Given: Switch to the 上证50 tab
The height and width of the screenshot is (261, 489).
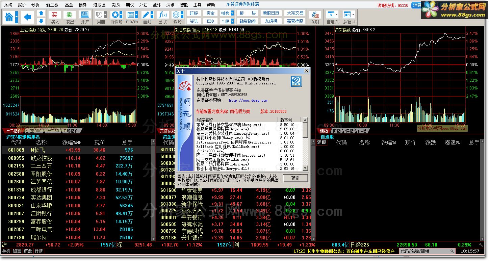Looking at the screenshot, I should coord(52,131).
